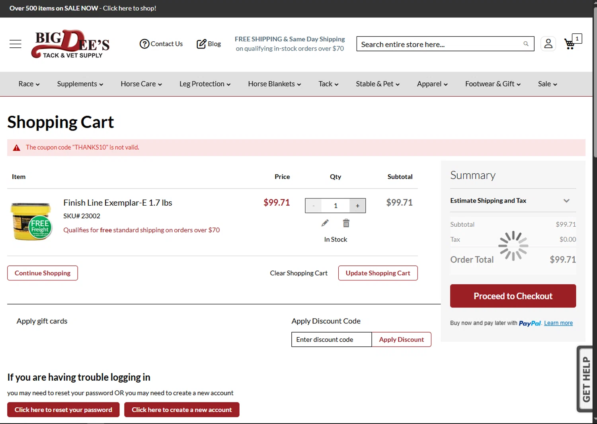Click Update Shopping Cart button

[x=378, y=273]
